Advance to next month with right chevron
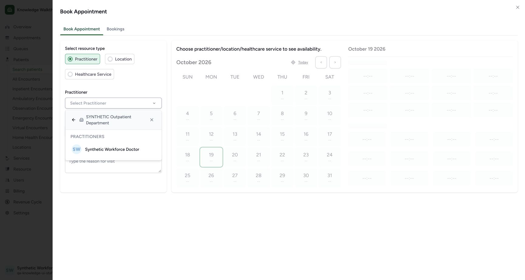The height and width of the screenshot is (280, 525). pos(335,62)
